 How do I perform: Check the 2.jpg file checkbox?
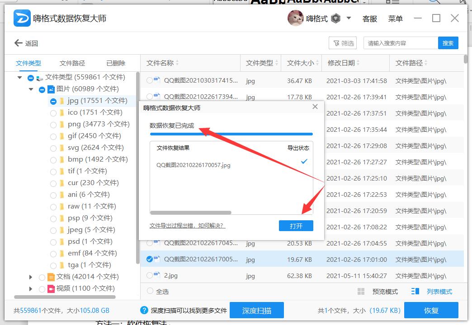pyautogui.click(x=149, y=275)
